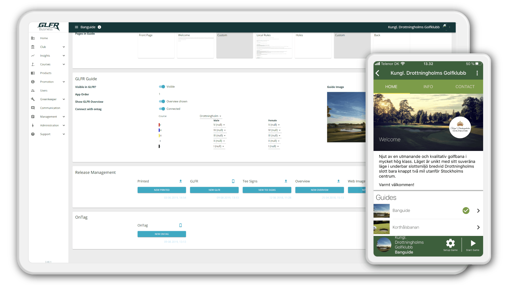The height and width of the screenshot is (285, 508).
Task: Open the Male V (null) dropdown
Action: click(x=219, y=125)
